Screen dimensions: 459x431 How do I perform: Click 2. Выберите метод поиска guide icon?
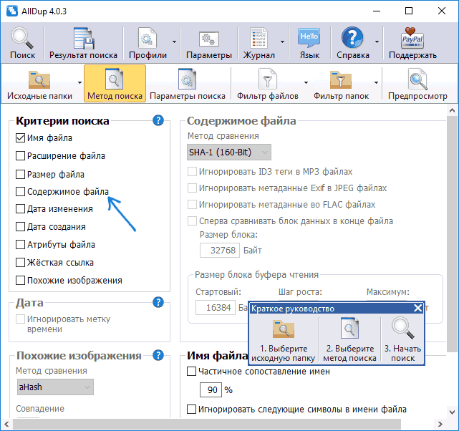point(349,339)
